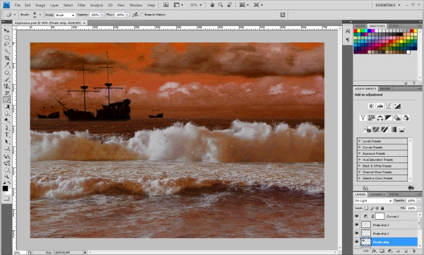Enable Erase to History checkbox

142,15
